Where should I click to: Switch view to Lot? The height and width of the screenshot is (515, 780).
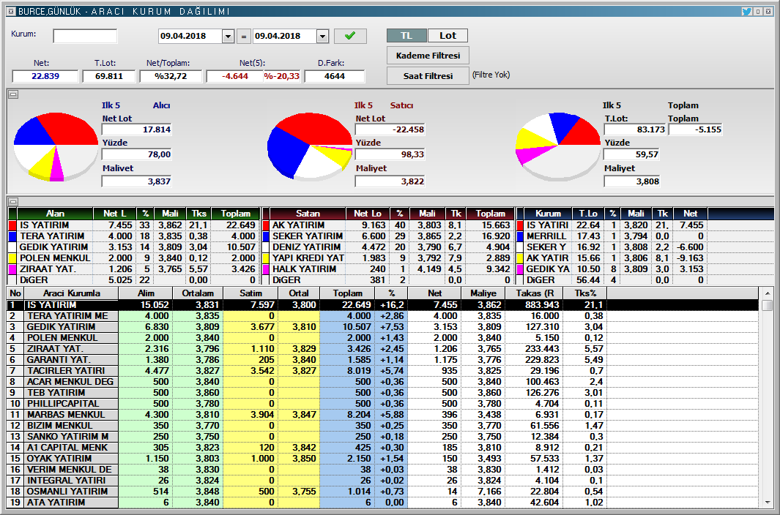tap(447, 35)
